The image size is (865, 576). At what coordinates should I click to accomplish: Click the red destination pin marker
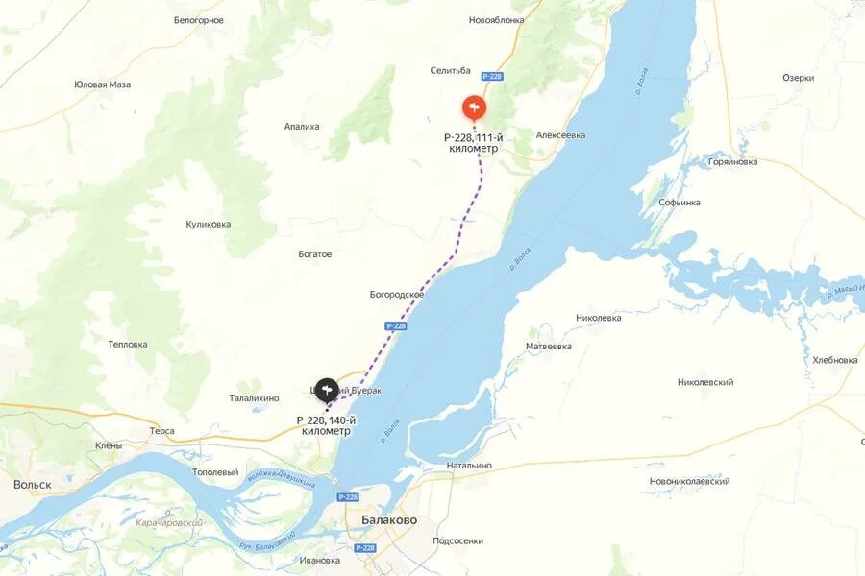tap(474, 108)
